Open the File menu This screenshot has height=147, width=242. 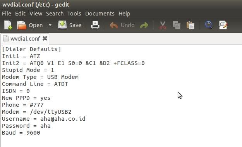pyautogui.click(x=7, y=14)
